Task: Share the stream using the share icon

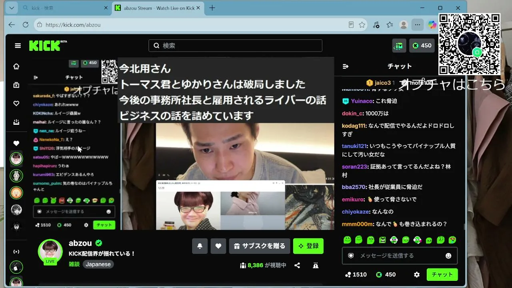Action: 297,265
